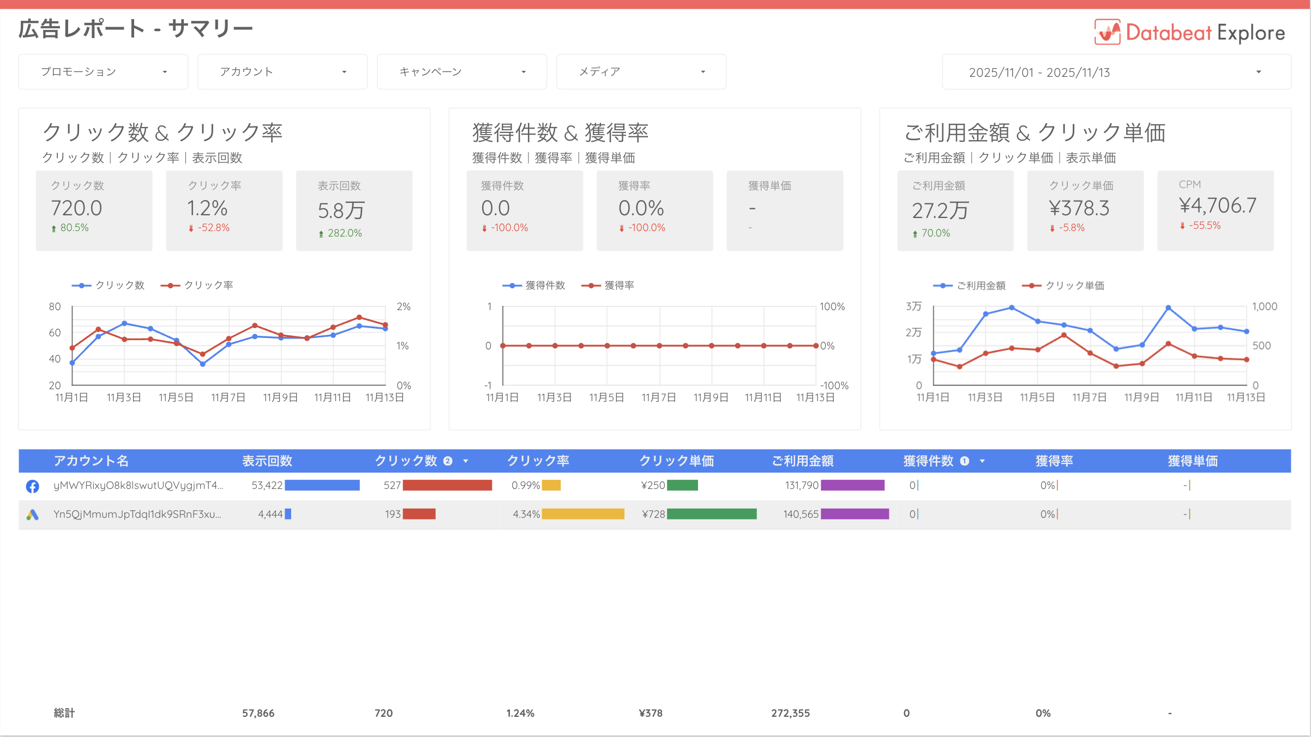The height and width of the screenshot is (737, 1311).
Task: Open the キャンペーン filter menu
Action: [461, 71]
